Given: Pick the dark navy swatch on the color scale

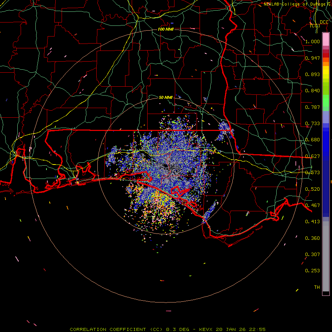Looking at the screenshot, I should point(326,186).
